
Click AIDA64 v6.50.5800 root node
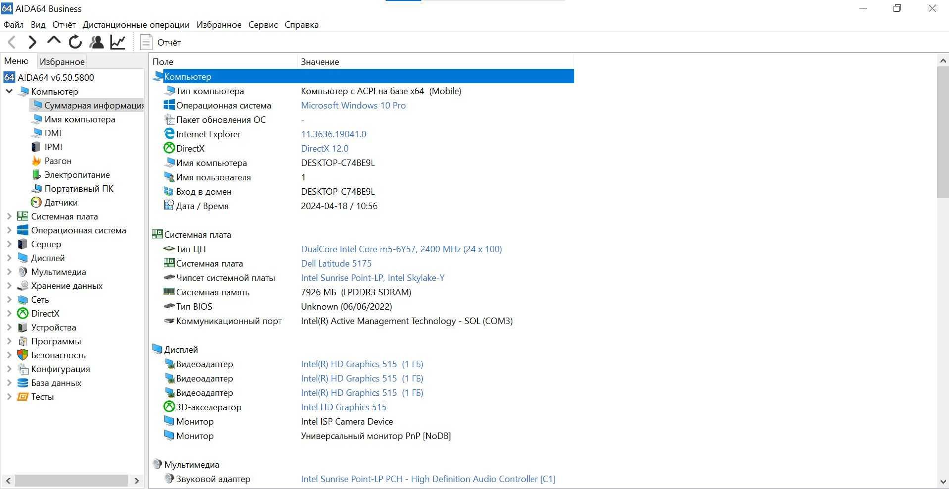pyautogui.click(x=49, y=77)
